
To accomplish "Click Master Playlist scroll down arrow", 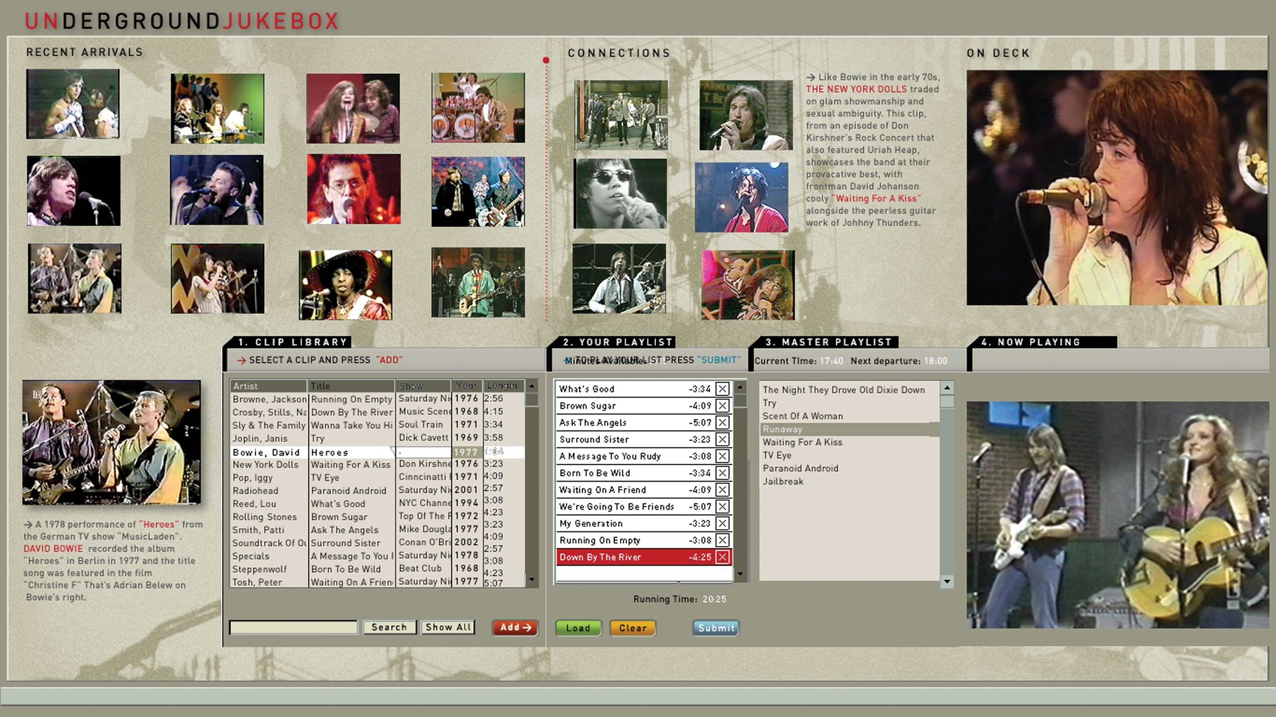I will 947,581.
